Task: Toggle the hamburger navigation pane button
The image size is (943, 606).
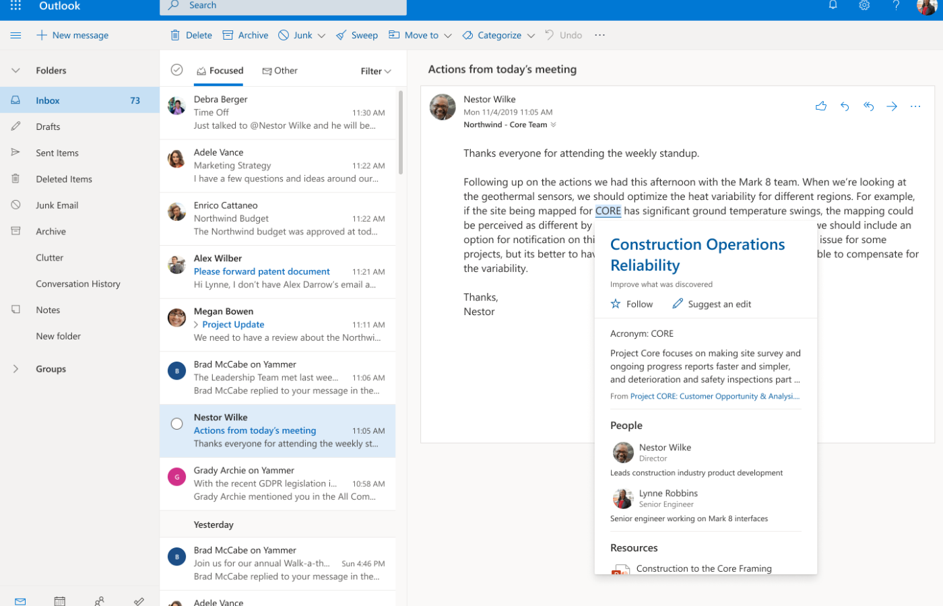Action: click(x=15, y=35)
